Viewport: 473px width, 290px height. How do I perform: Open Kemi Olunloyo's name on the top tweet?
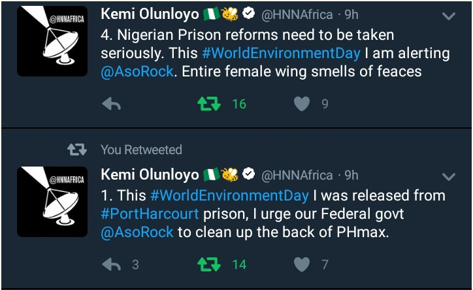click(150, 14)
